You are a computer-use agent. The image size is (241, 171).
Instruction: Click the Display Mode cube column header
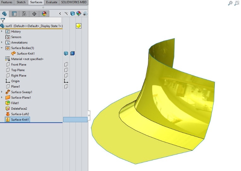[73, 14]
